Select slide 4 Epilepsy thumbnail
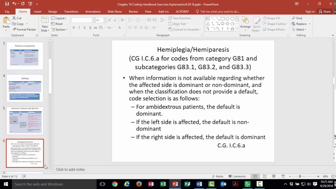 point(25,88)
